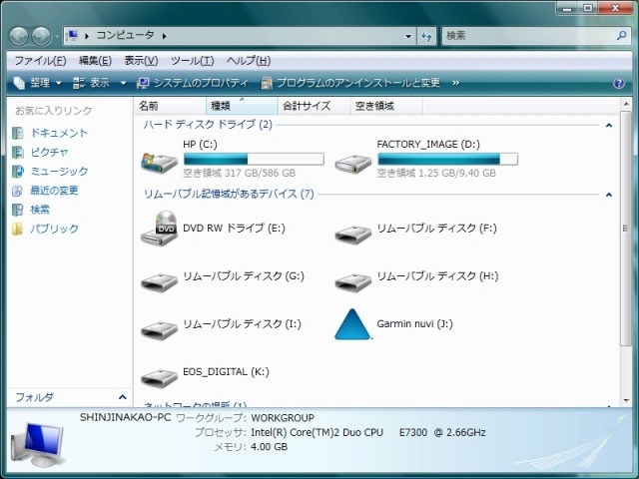The image size is (639, 479).
Task: Click the 空き領域 317 GB/586 GB text
Action: 240,173
